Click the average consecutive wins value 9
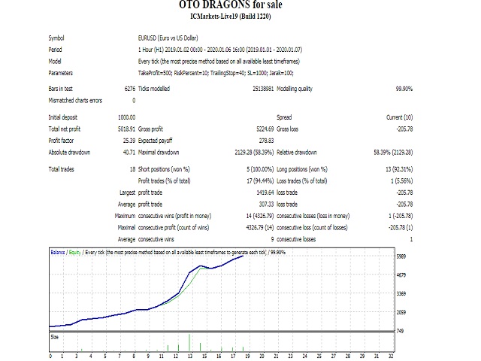Screen dimensions: 481x361 tap(272, 239)
